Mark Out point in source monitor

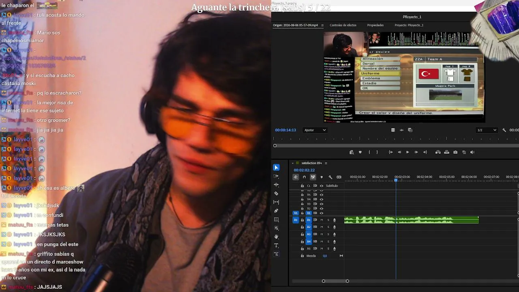point(377,152)
